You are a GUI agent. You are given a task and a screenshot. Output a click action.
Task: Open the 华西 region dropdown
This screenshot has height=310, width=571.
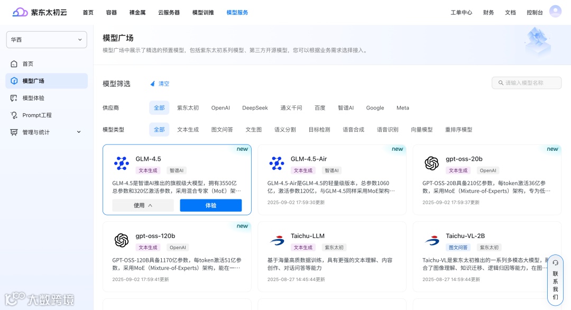click(47, 40)
